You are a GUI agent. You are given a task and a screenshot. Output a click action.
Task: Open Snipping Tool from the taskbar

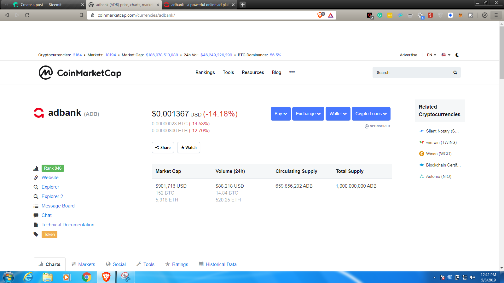coord(126,277)
